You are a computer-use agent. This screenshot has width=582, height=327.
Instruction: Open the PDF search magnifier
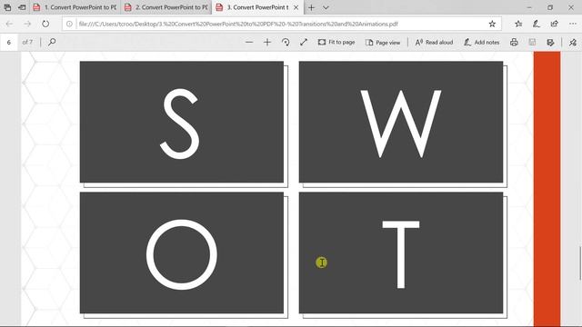[52, 42]
